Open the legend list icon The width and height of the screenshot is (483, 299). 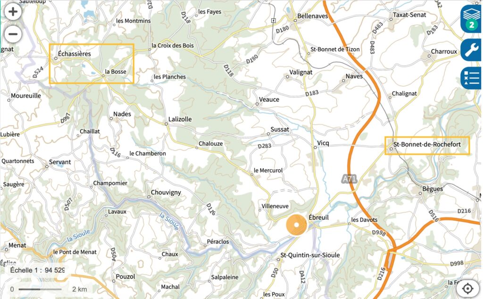(x=471, y=78)
